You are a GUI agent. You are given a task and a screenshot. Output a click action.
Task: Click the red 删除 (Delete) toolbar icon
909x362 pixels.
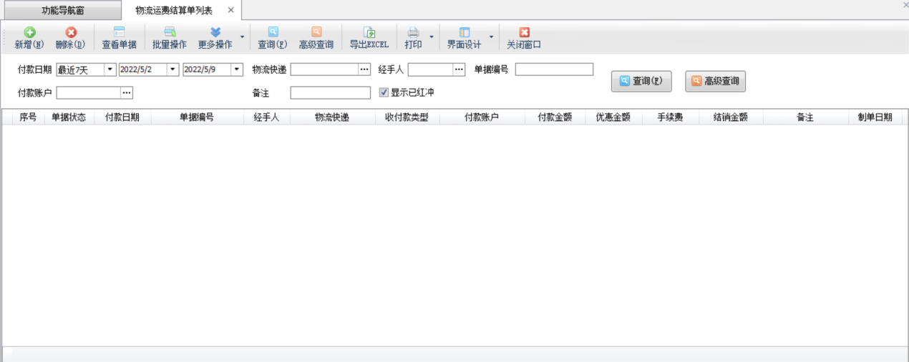(70, 33)
